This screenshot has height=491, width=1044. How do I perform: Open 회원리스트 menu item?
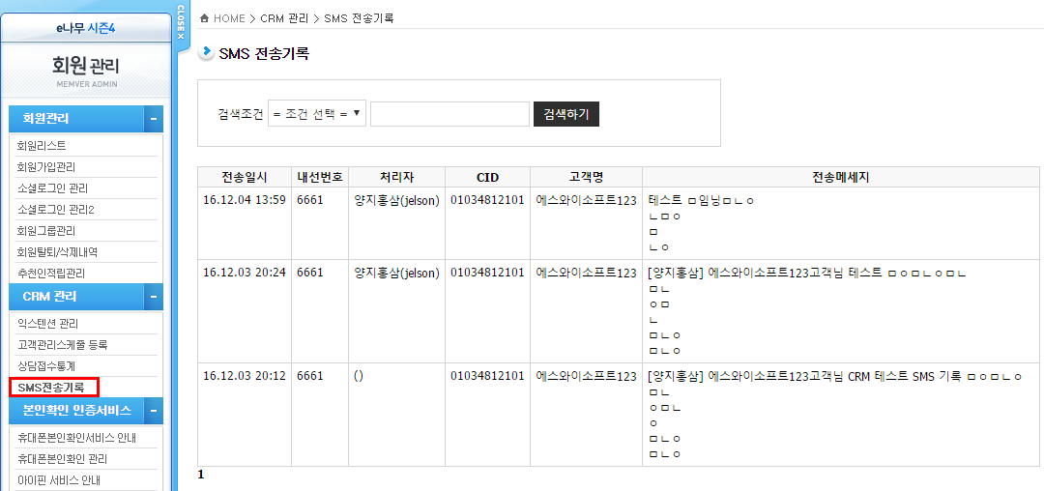click(x=42, y=146)
